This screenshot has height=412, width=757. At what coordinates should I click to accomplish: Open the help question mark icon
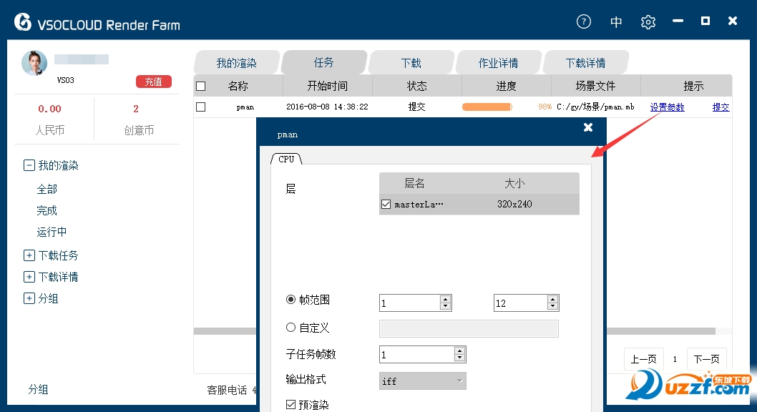pyautogui.click(x=584, y=21)
